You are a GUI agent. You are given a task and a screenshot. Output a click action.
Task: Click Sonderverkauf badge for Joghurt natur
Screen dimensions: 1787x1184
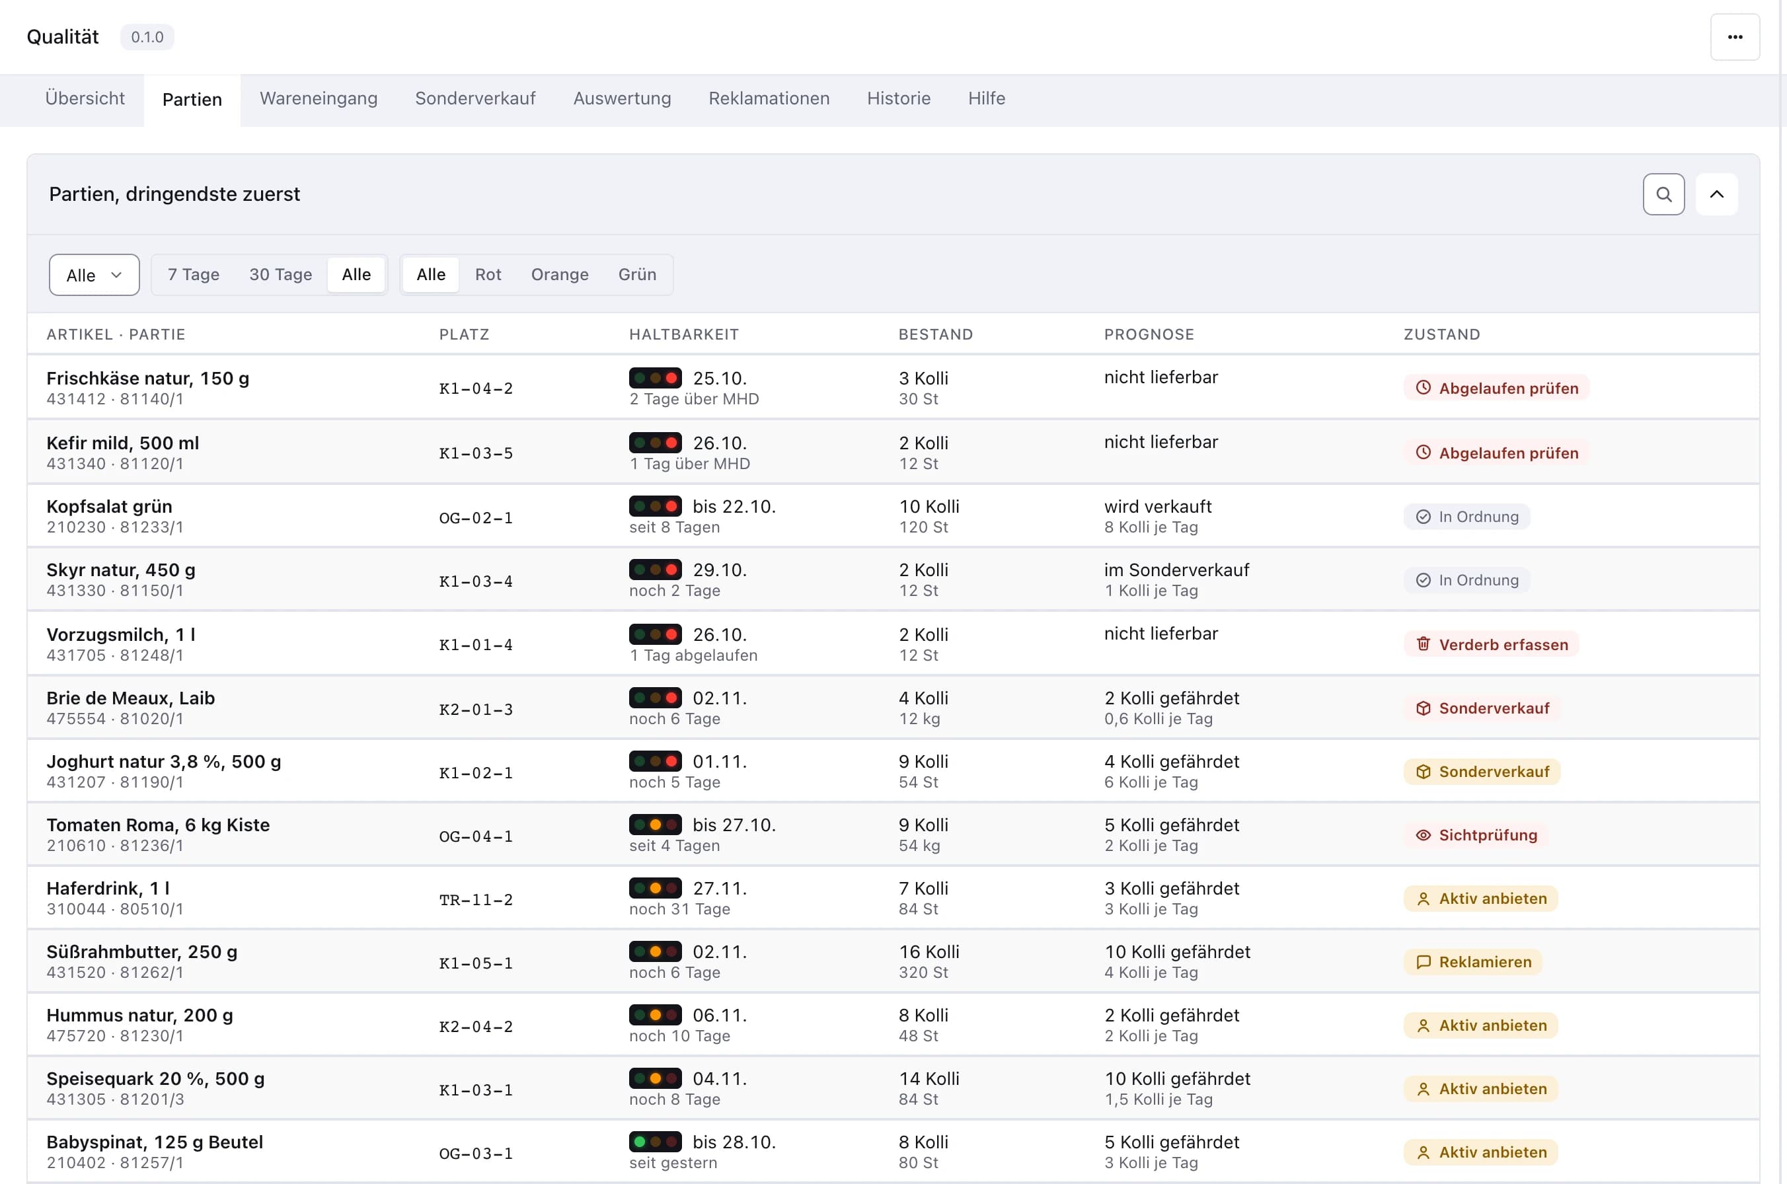1482,772
